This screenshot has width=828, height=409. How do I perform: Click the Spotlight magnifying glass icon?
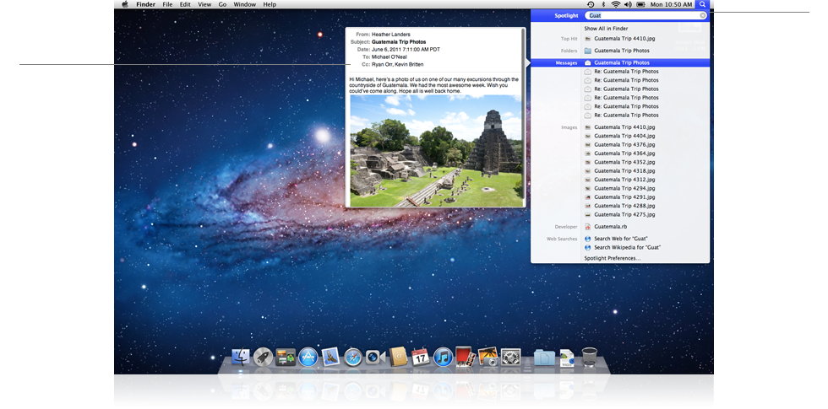click(x=702, y=4)
